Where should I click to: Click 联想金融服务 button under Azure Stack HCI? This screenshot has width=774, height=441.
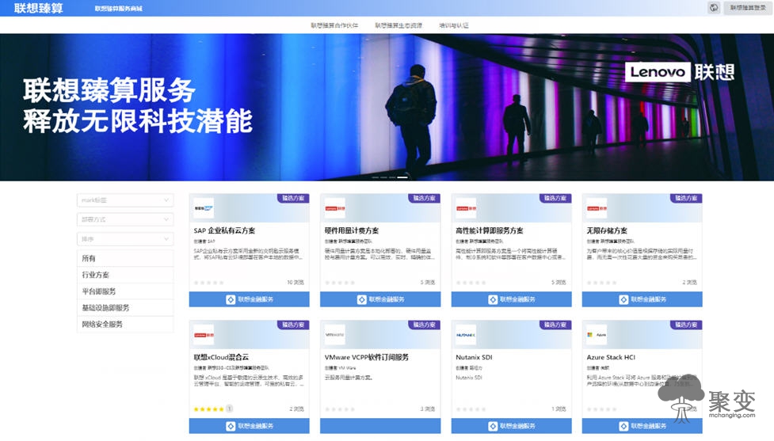pos(642,426)
